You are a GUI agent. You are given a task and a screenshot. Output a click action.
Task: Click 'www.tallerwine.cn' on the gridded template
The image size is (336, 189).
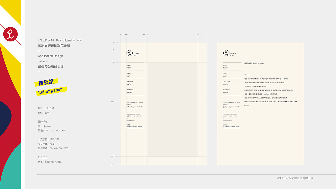[131, 120]
